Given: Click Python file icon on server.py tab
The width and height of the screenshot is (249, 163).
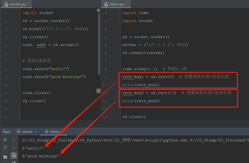Looking at the screenshot, I should (6, 4).
